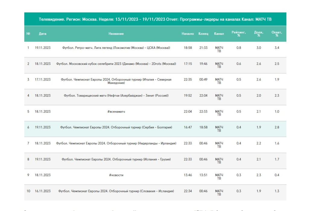The height and width of the screenshot is (211, 309).
Task: Select the Доля, % column header
Action: [x=259, y=34]
